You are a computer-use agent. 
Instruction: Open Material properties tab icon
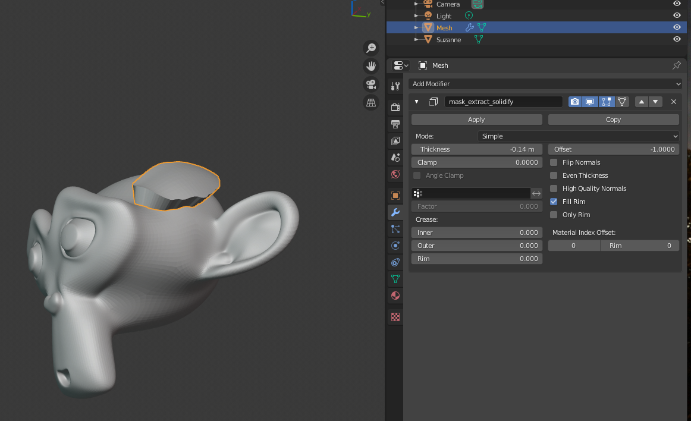click(395, 296)
